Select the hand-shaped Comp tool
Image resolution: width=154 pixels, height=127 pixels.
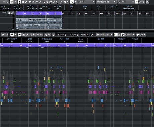click(47, 2)
